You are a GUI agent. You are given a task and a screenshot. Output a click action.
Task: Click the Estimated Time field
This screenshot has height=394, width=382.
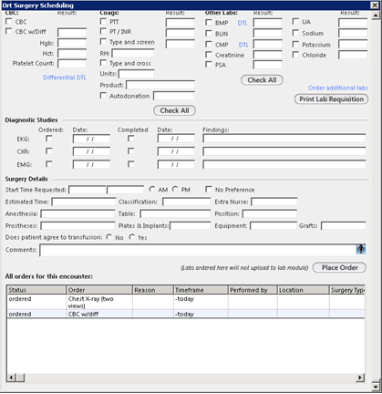coord(84,202)
